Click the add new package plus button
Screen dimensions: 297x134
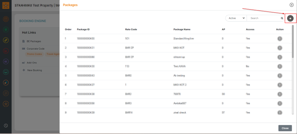pyautogui.click(x=290, y=19)
